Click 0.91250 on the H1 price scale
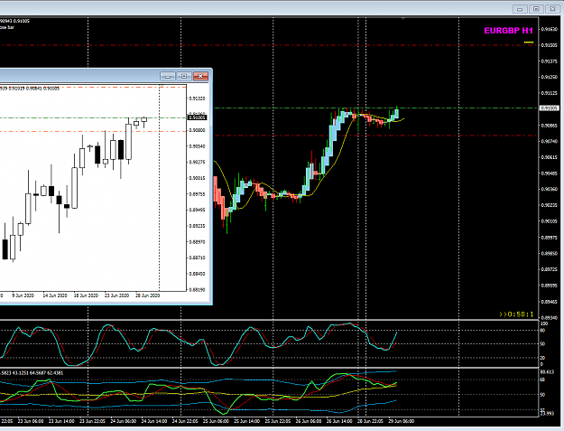564x431 pixels. click(550, 77)
